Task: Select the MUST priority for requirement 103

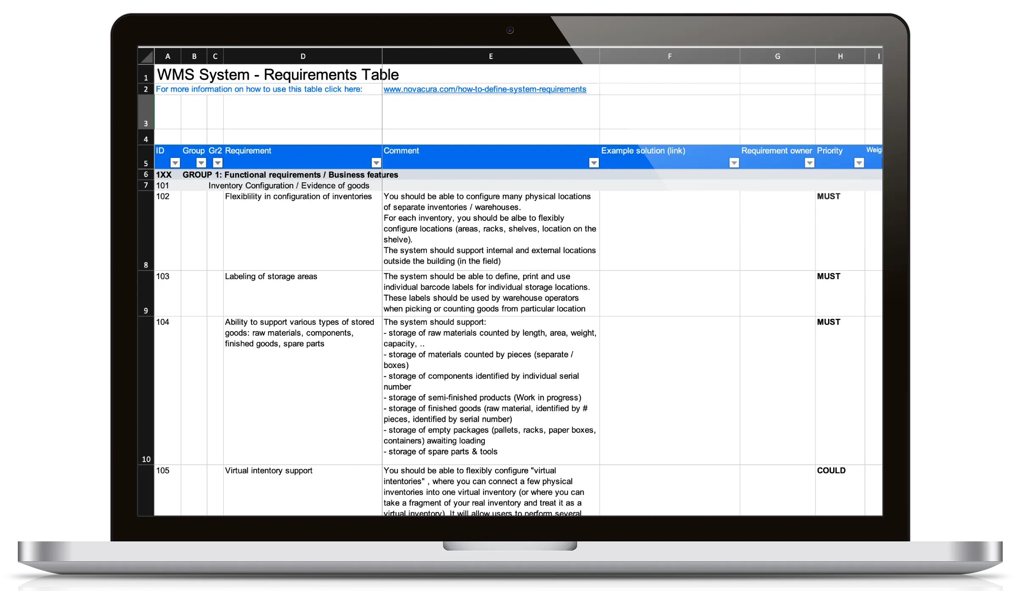Action: click(840, 293)
